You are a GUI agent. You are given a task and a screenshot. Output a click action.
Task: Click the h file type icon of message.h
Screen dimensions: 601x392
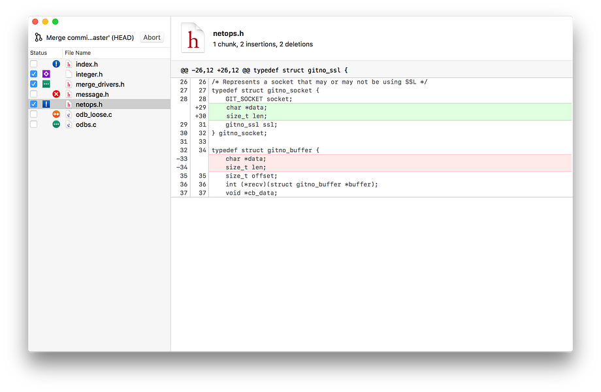(69, 94)
